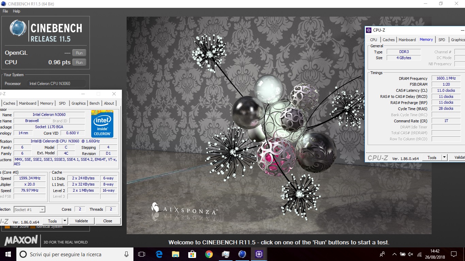The image size is (465, 261).
Task: Switch to Graphics tab in left CPU-Z window
Action: 79,103
